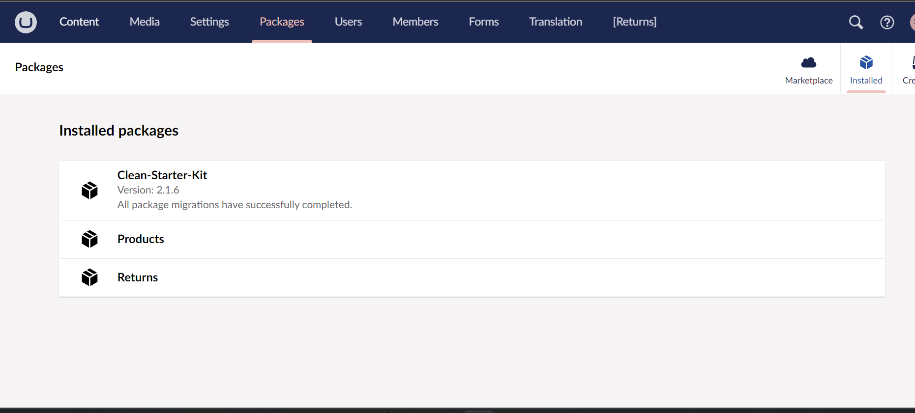The image size is (915, 413).
Task: Click the Version: 2.1.6 text
Action: [148, 190]
